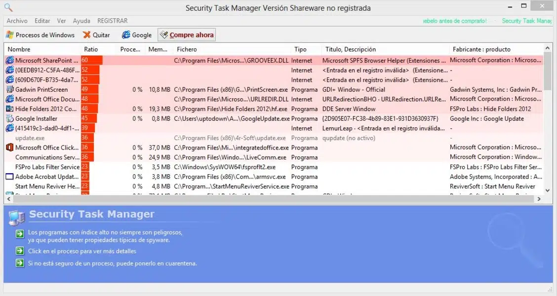Select the Hide Folders 2012 process icon

point(9,109)
